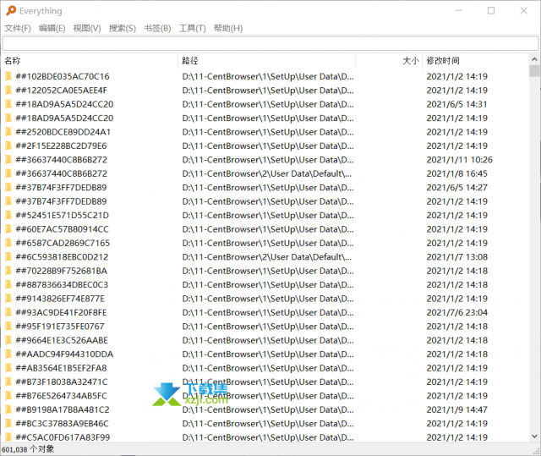541x456 pixels.
Task: Click path cell of ##6C593818EBC0D212 row
Action: 267,257
